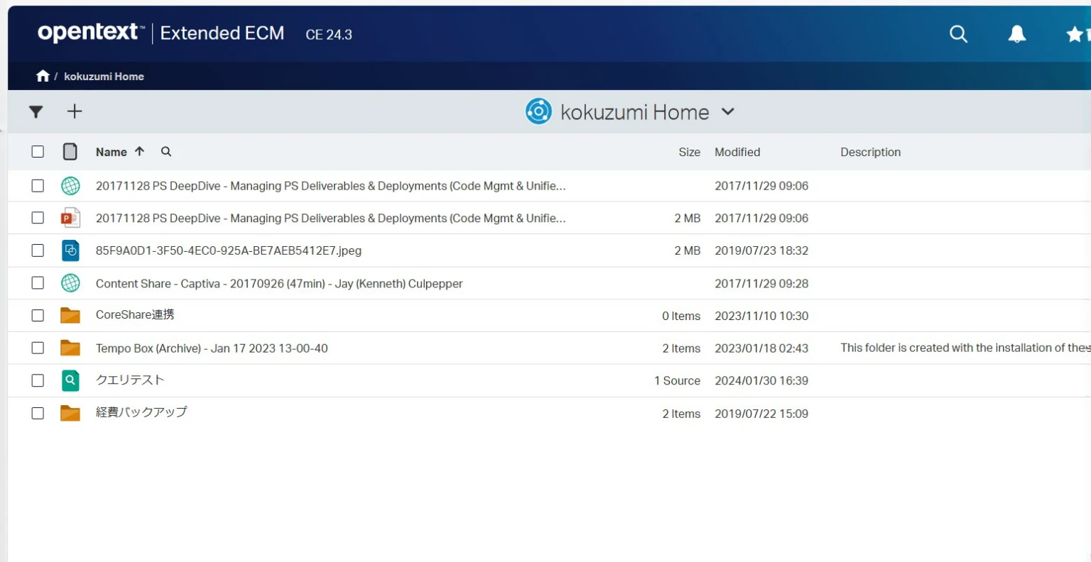Open the 経費バックアップ folder
Screen dimensions: 1091x562
[x=141, y=412]
